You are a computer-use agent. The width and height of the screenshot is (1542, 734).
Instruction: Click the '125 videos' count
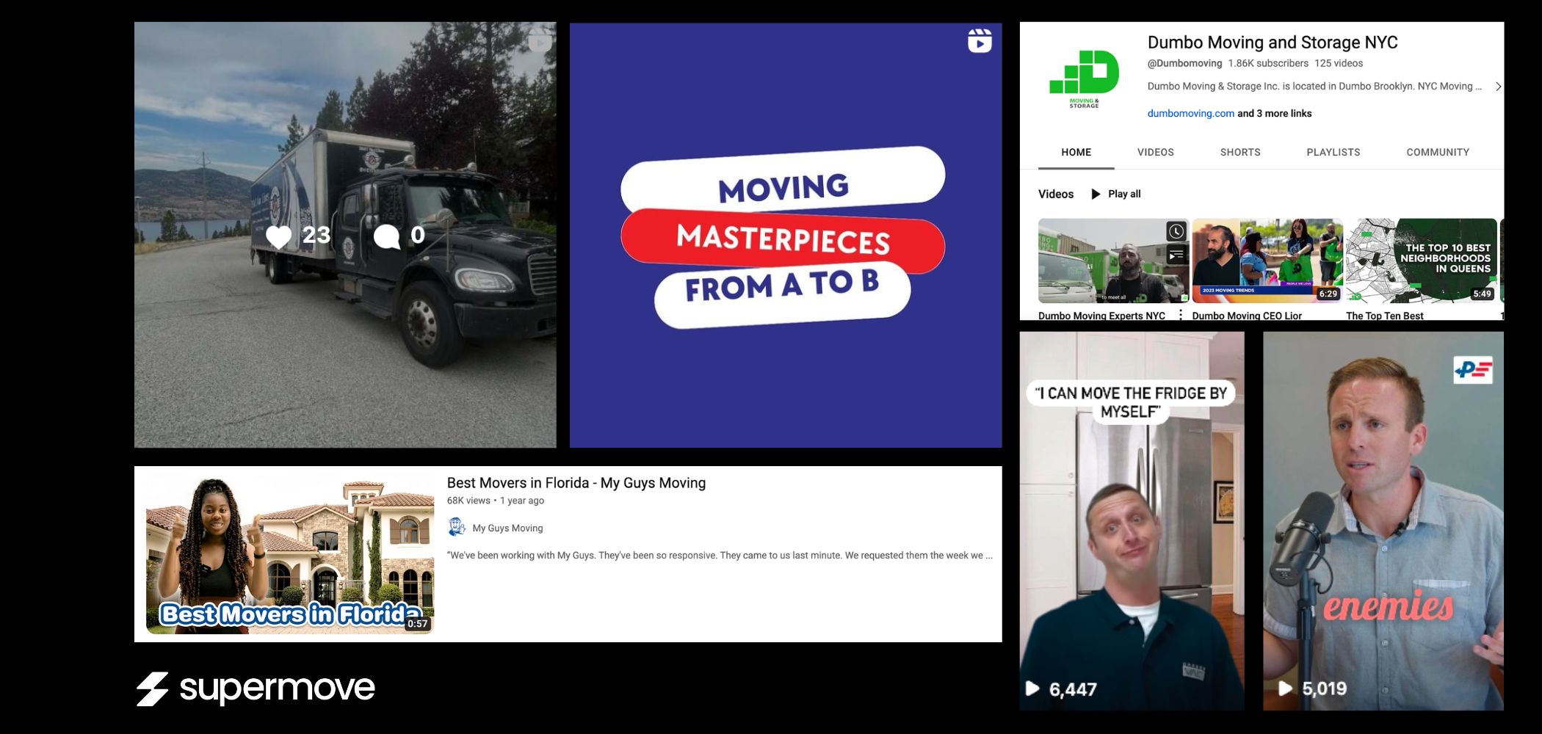1339,63
